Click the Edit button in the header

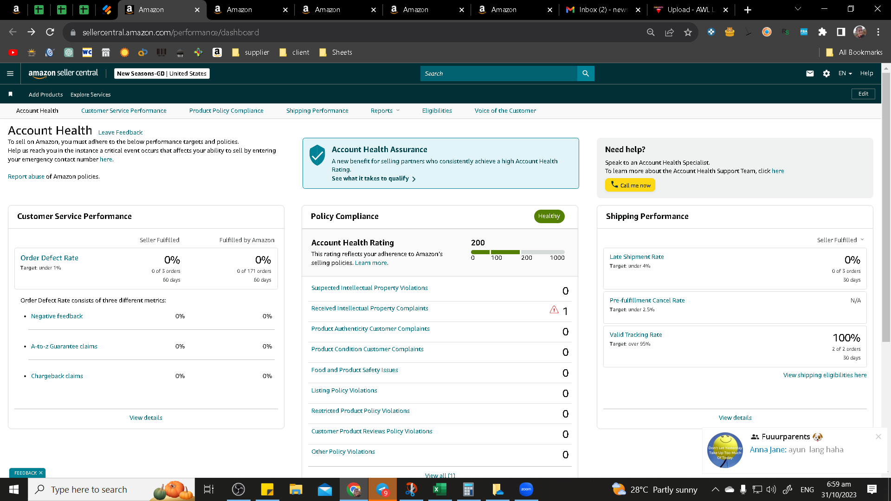click(863, 94)
